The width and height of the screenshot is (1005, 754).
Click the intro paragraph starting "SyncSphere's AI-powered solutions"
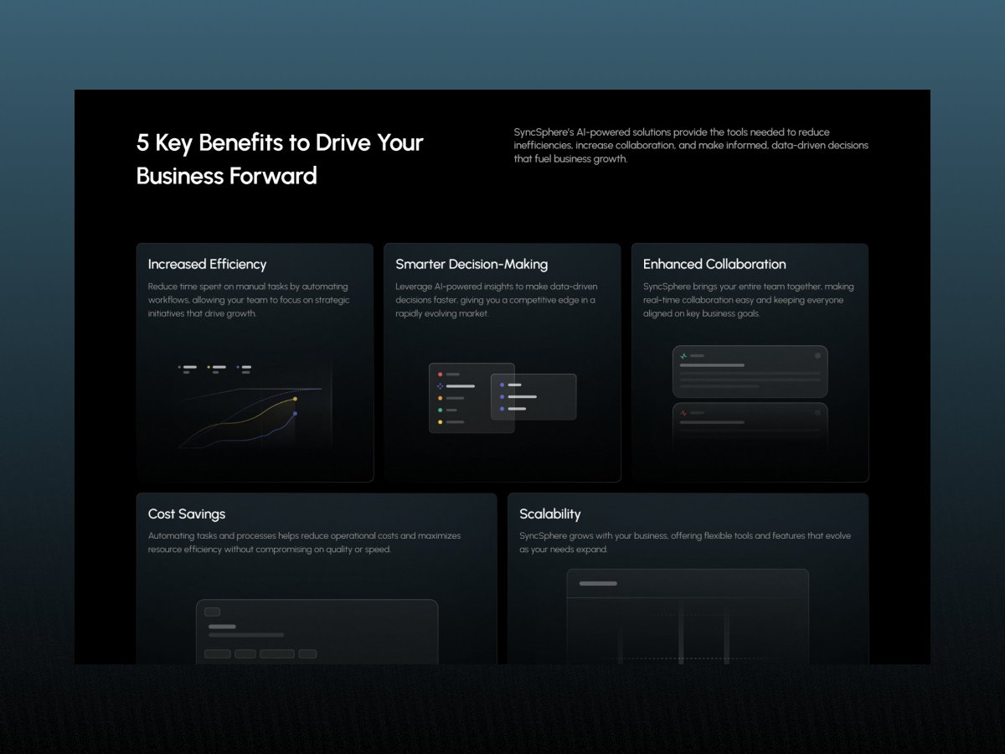[x=691, y=145]
